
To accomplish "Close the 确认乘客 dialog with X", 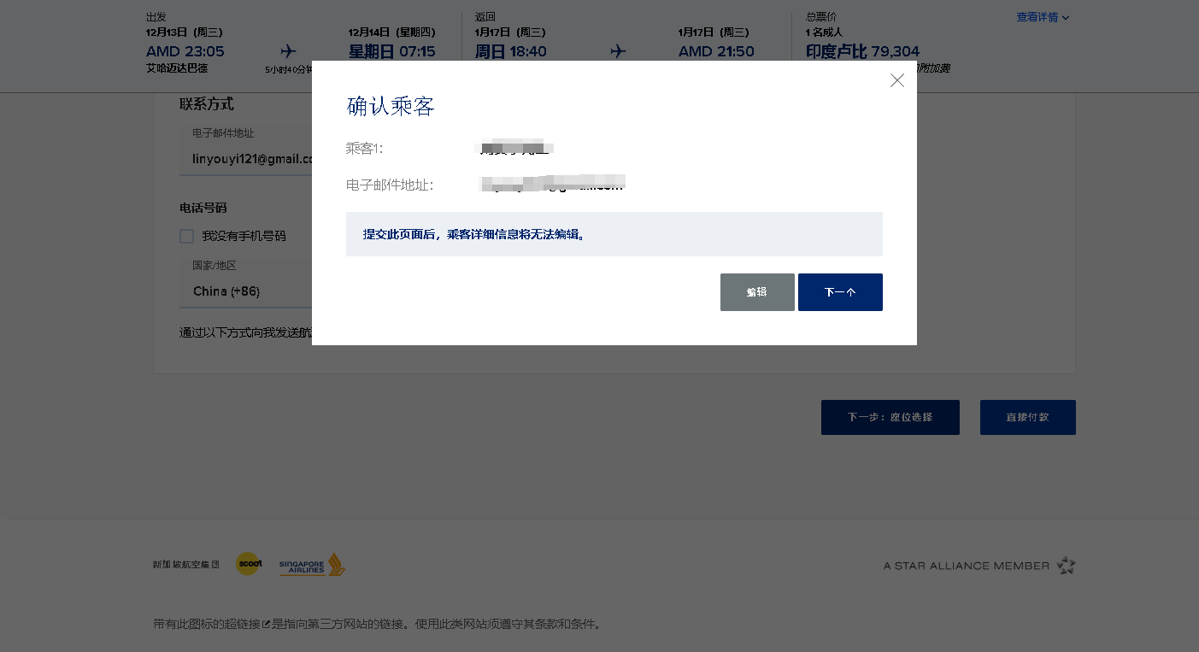I will 896,80.
